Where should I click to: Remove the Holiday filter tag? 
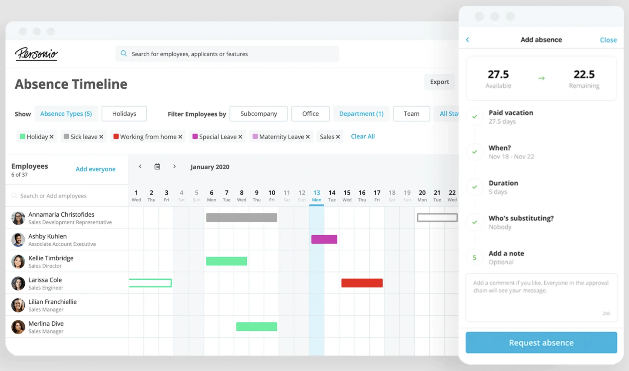point(52,137)
